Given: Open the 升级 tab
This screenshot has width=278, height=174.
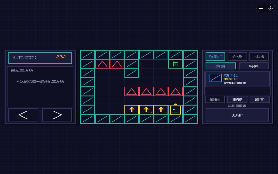Looking at the screenshot, I should (x=237, y=57).
